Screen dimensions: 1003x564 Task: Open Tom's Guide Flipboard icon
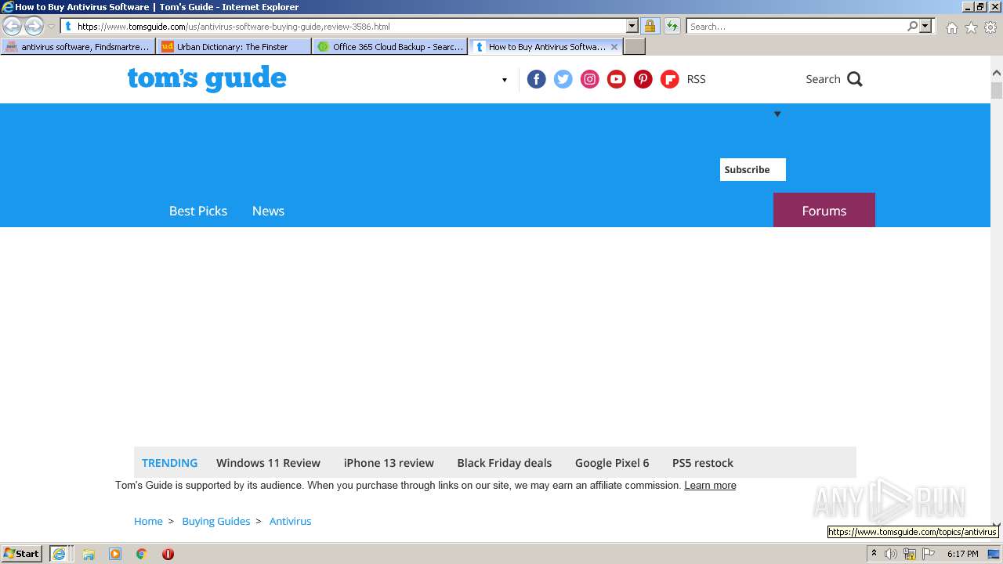click(670, 79)
